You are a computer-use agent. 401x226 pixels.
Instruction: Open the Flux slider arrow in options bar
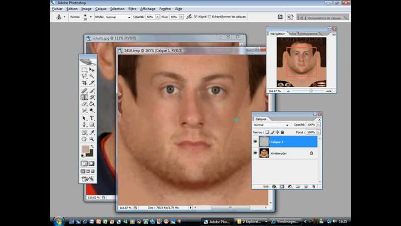tap(181, 17)
